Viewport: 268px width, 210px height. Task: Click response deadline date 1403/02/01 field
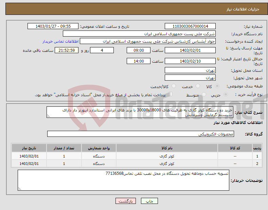(190, 50)
